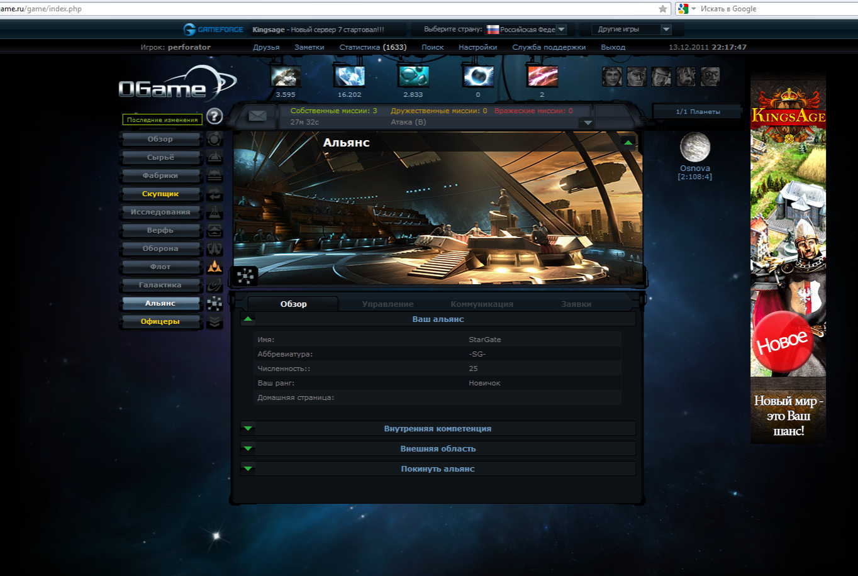This screenshot has width=858, height=576.
Task: Select the Osnova planet thumbnail
Action: pyautogui.click(x=694, y=148)
